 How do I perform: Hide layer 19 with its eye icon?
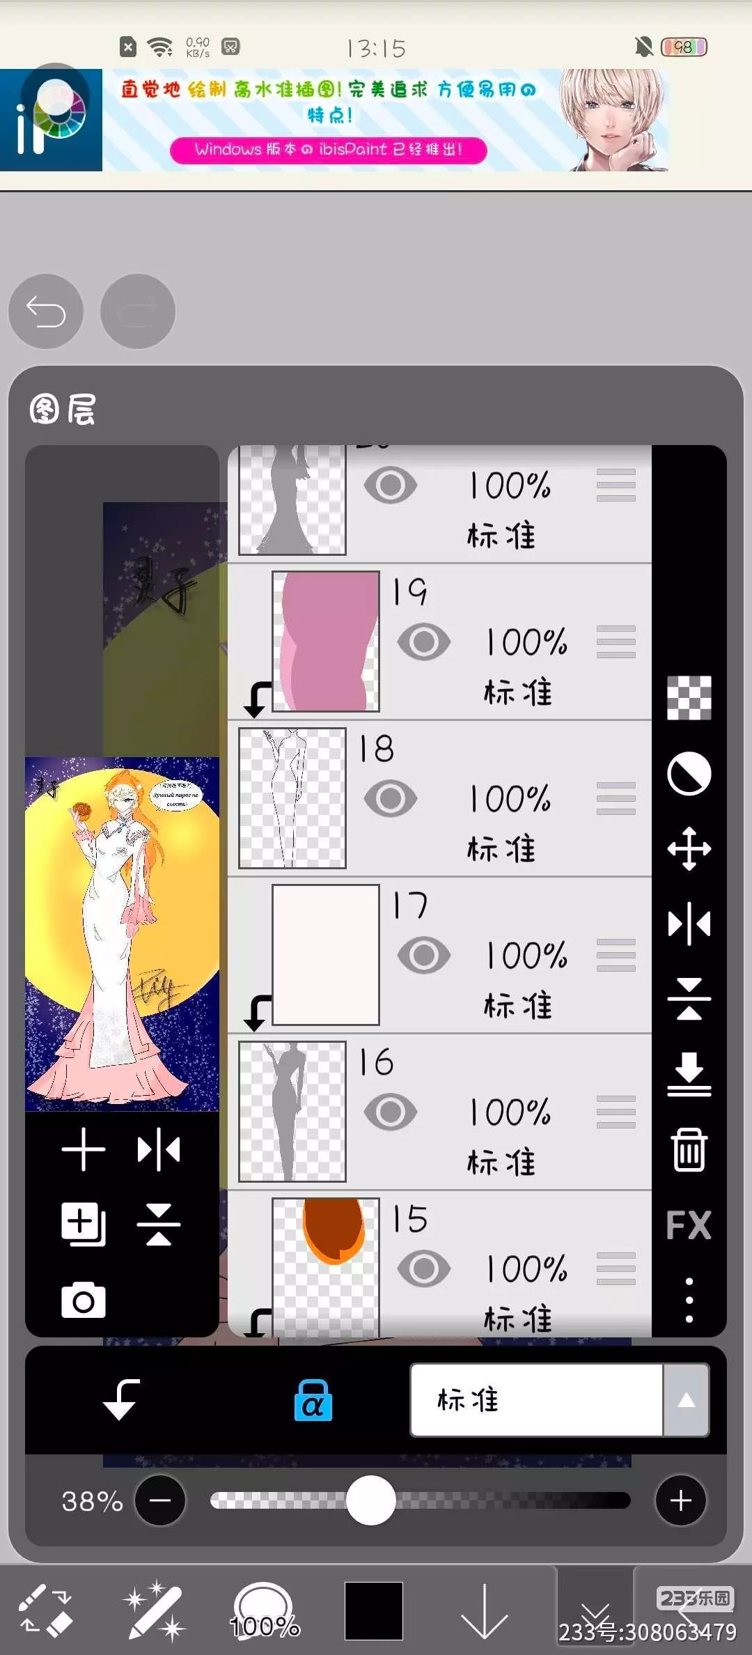[423, 642]
